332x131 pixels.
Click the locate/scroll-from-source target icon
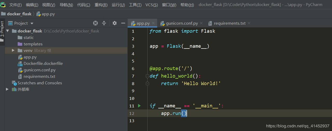[95, 23]
